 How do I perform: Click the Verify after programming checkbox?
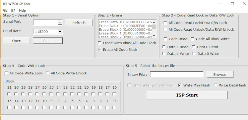click(129, 85)
